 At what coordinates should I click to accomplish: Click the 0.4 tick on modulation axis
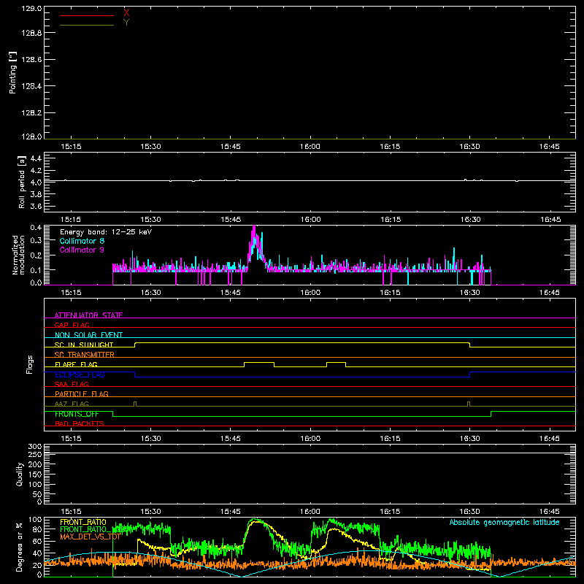pyautogui.click(x=36, y=228)
